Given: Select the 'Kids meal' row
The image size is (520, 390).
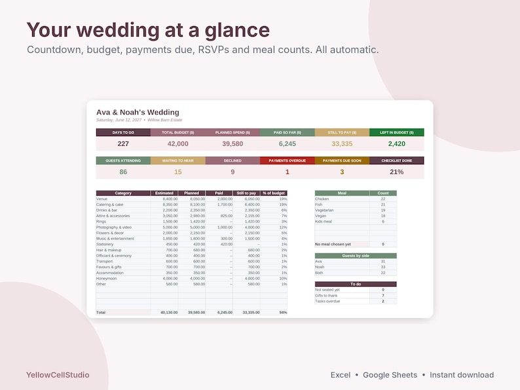Looking at the screenshot, I should (356, 221).
